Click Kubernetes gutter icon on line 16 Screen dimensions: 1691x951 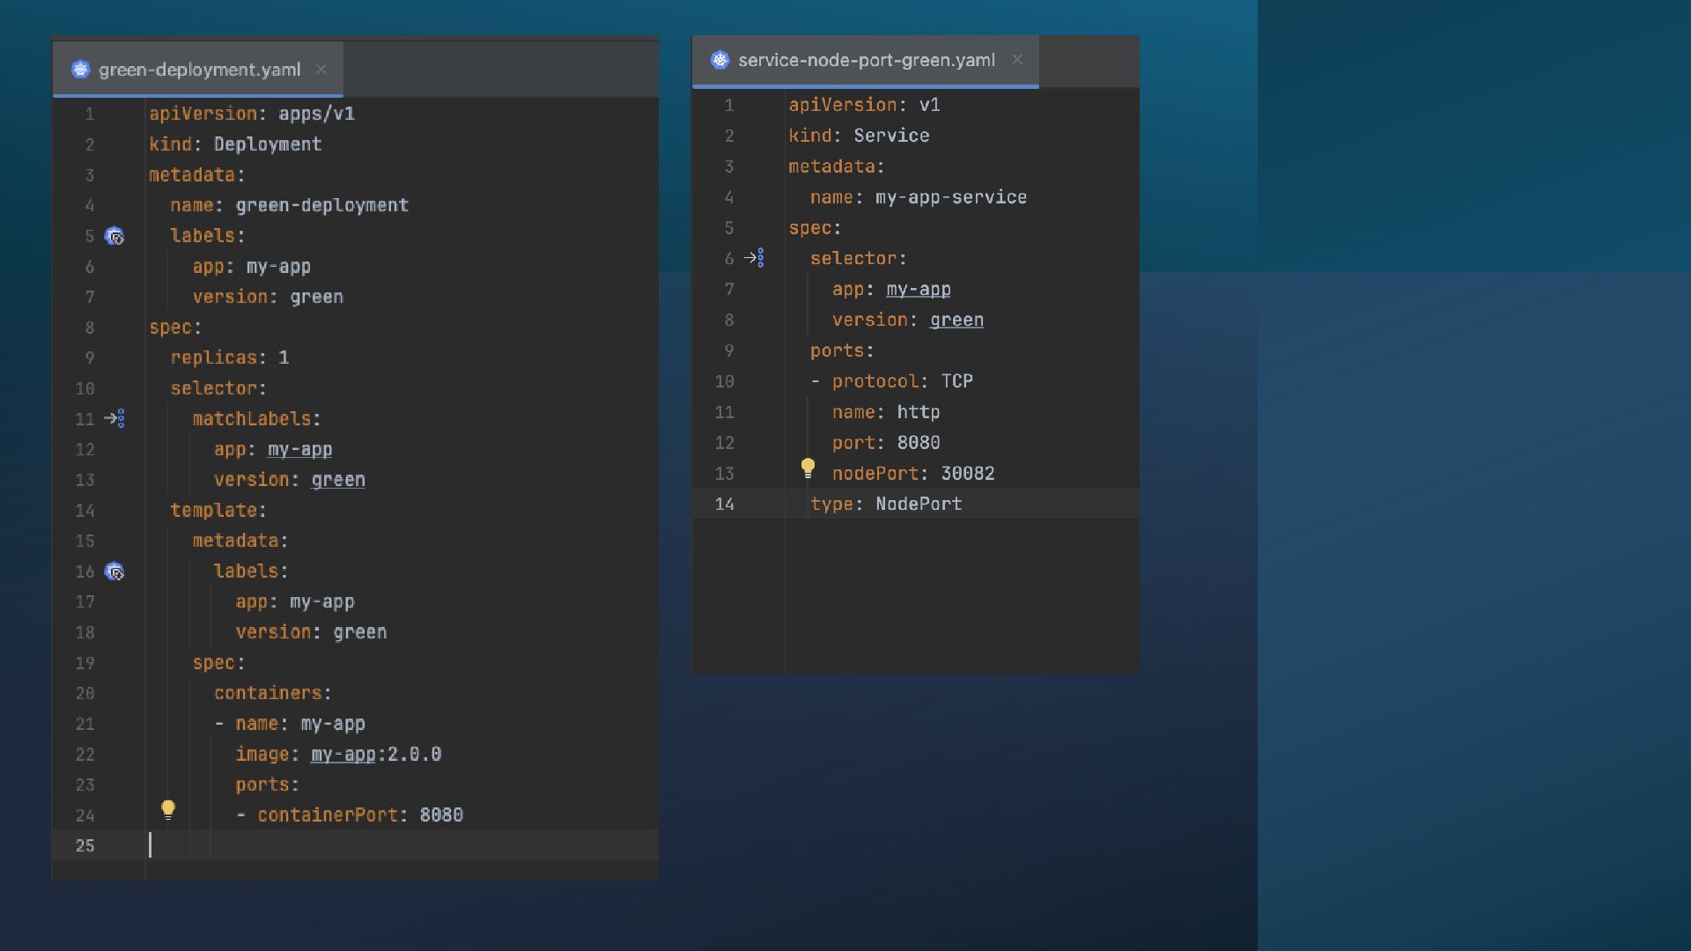pos(114,571)
